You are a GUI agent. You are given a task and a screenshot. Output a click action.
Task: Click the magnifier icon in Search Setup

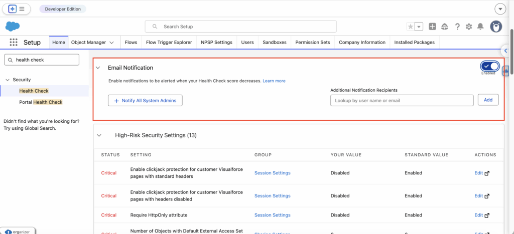[x=155, y=27]
